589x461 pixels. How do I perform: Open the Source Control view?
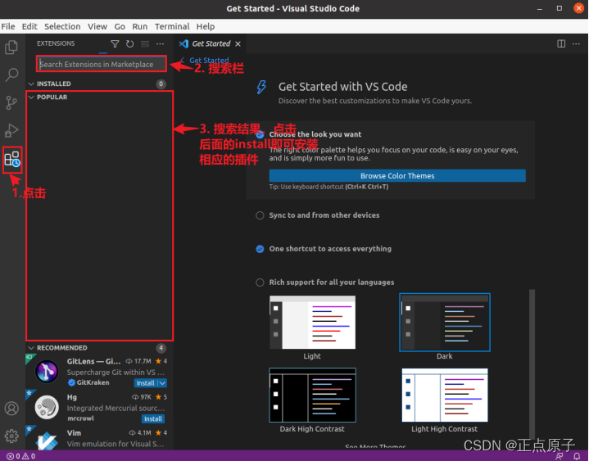(x=11, y=102)
